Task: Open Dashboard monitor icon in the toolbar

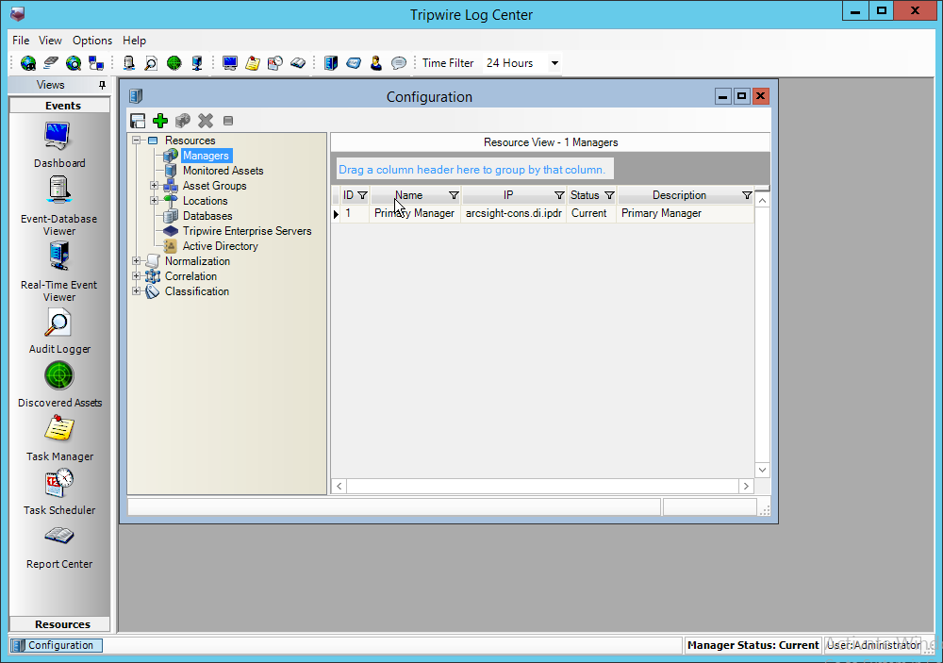Action: click(x=230, y=62)
